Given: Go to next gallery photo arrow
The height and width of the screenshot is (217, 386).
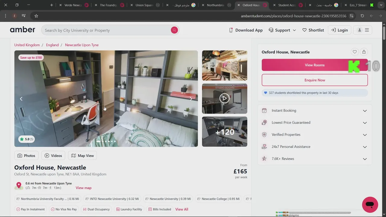Looking at the screenshot, I should coord(191,99).
